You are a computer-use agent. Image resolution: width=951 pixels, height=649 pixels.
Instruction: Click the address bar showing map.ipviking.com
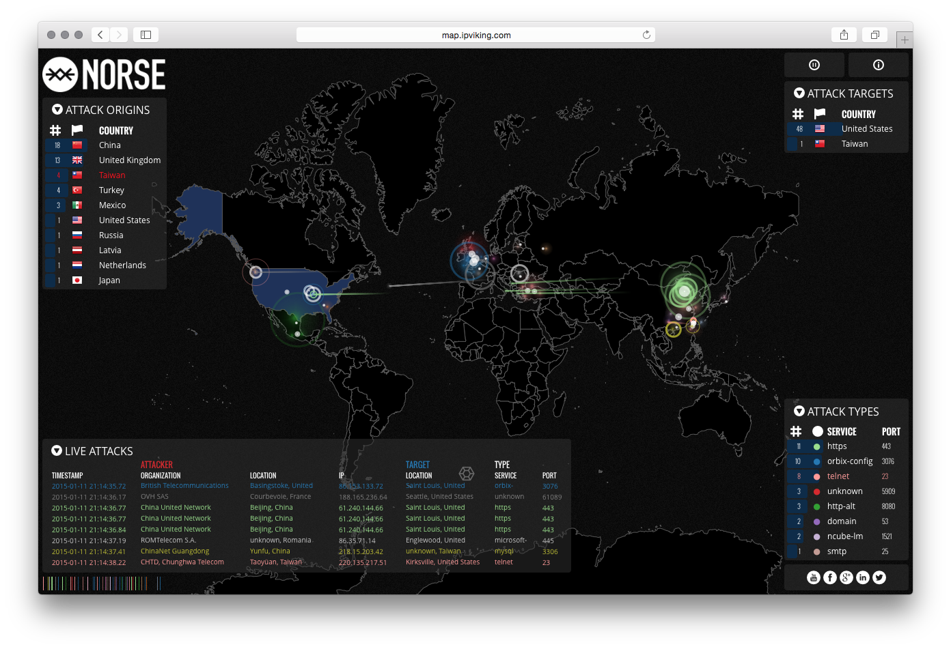pyautogui.click(x=476, y=34)
